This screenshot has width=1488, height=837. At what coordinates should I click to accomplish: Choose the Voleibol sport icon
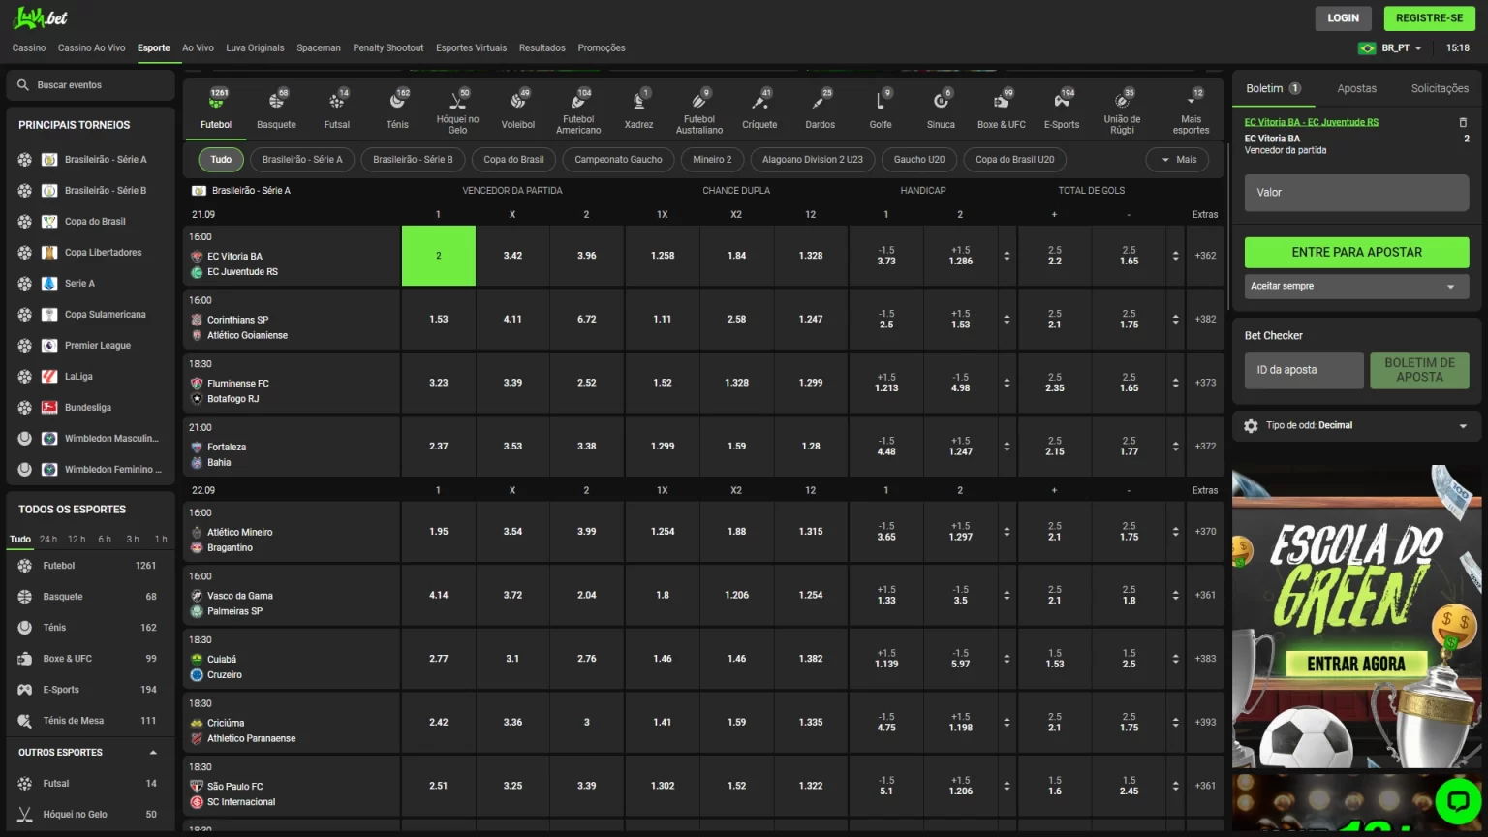pyautogui.click(x=517, y=101)
